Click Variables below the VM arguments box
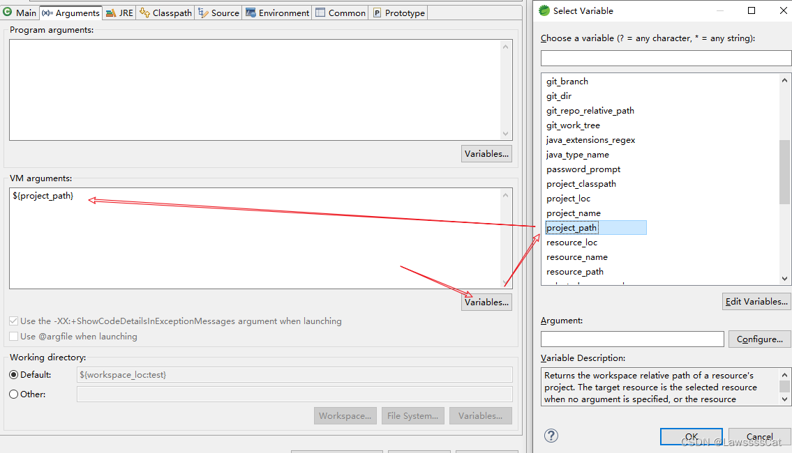The width and height of the screenshot is (792, 453). (x=486, y=302)
